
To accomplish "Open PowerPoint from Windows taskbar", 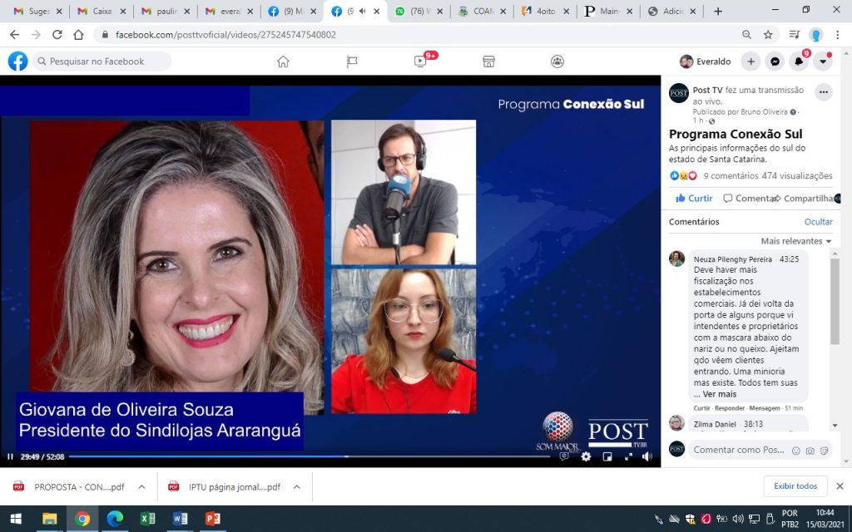I will (x=213, y=519).
